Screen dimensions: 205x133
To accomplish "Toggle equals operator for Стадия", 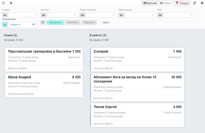I will (x=5, y=15).
